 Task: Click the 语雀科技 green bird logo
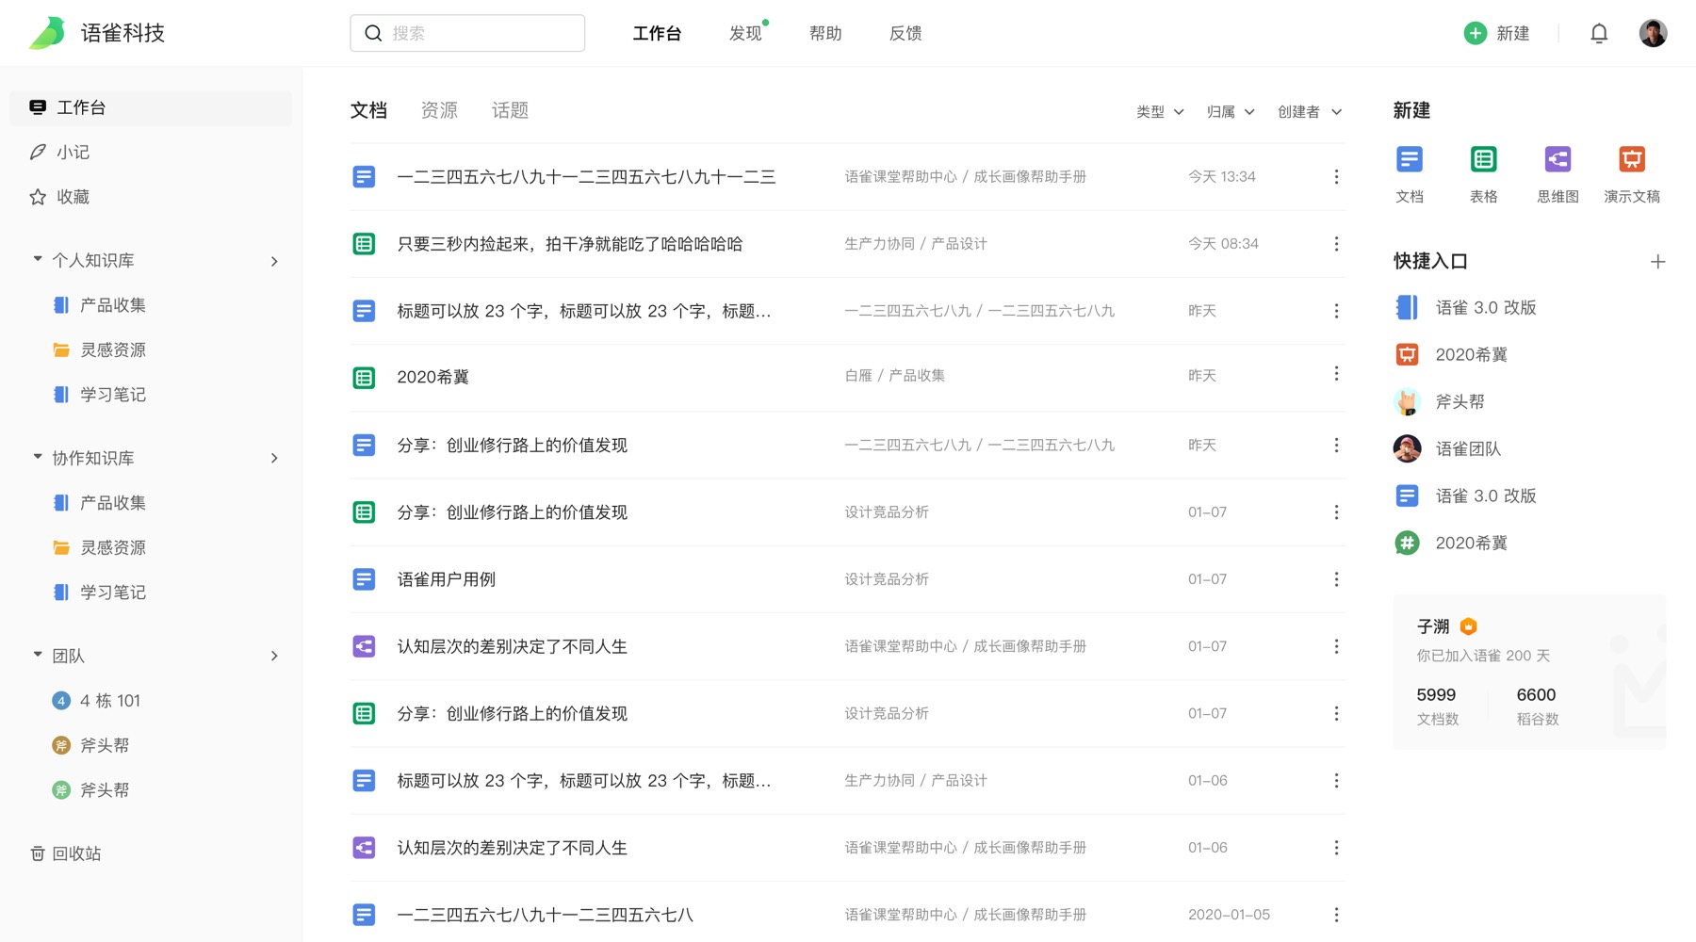[47, 33]
